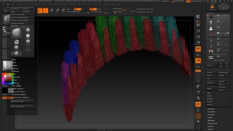Click the Move view icon in right shelf
Image resolution: width=233 pixels, height=131 pixels.
198,87
